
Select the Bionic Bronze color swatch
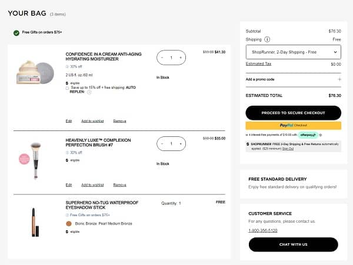69,223
